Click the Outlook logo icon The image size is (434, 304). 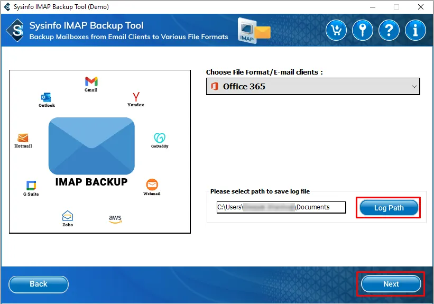[x=46, y=97]
